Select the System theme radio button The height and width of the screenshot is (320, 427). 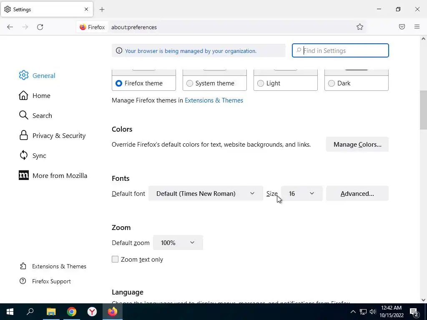pos(190,83)
